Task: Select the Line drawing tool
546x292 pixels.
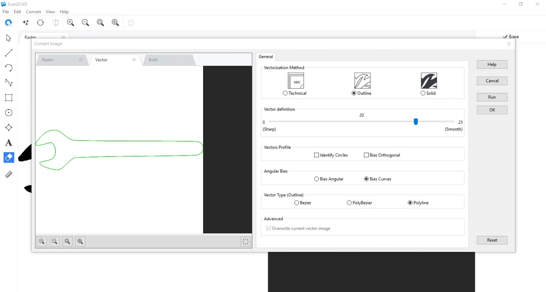Action: pyautogui.click(x=9, y=53)
